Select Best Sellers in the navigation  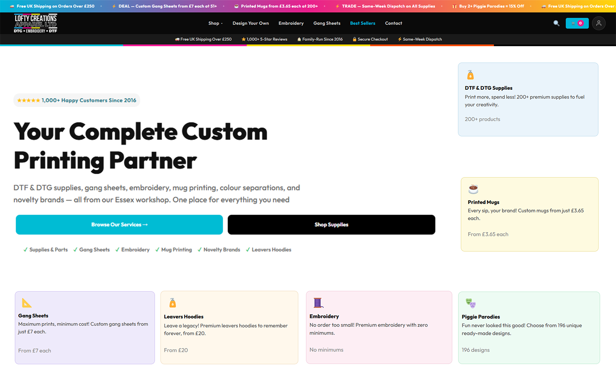363,23
